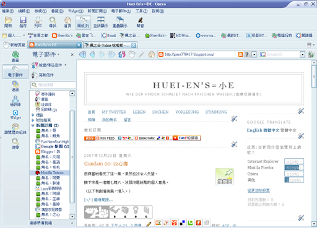Open the Check/Send mail (檢查/傳送信件) dropdown arrow
The height and width of the screenshot is (228, 317).
pos(66,65)
